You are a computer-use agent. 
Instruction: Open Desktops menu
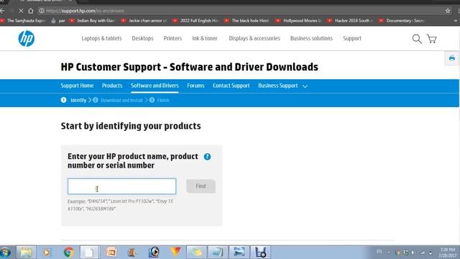142,38
